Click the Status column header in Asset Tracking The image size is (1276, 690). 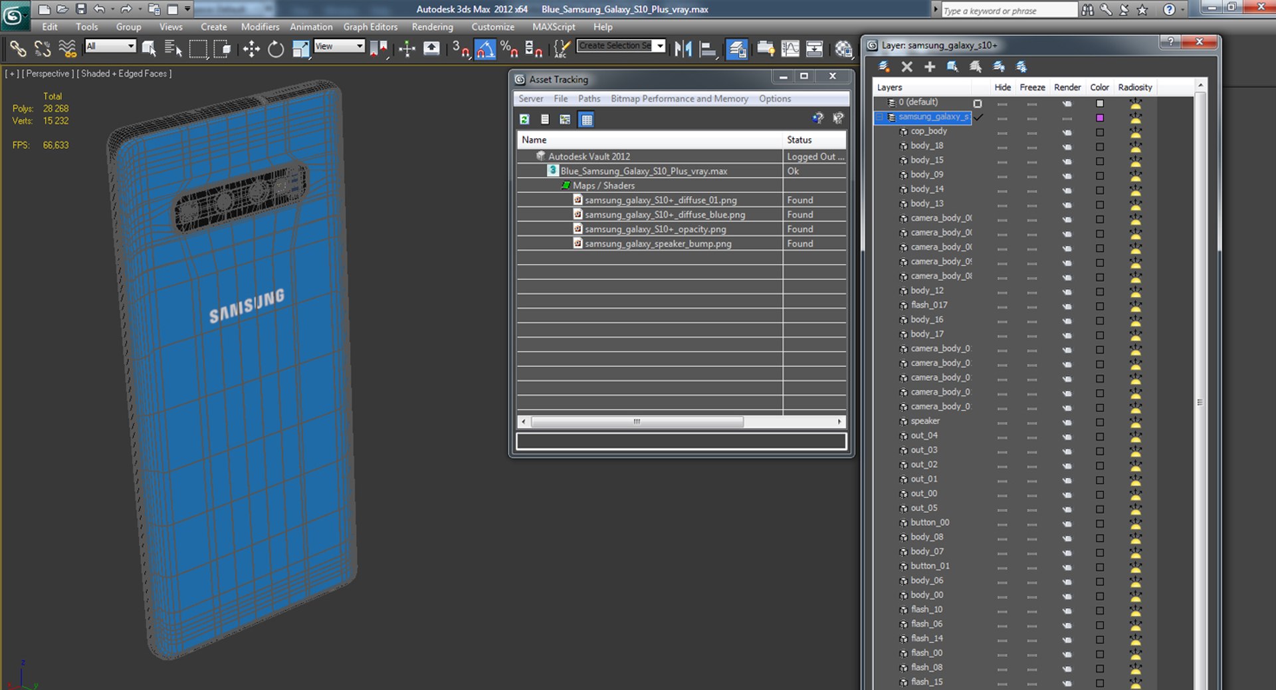814,140
